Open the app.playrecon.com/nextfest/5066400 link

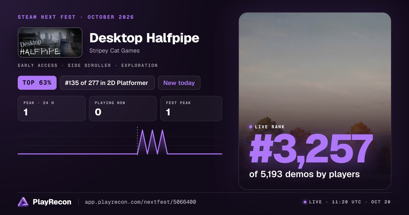(x=140, y=202)
